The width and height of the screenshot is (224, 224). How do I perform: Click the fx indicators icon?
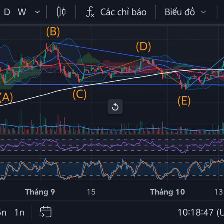click(90, 12)
